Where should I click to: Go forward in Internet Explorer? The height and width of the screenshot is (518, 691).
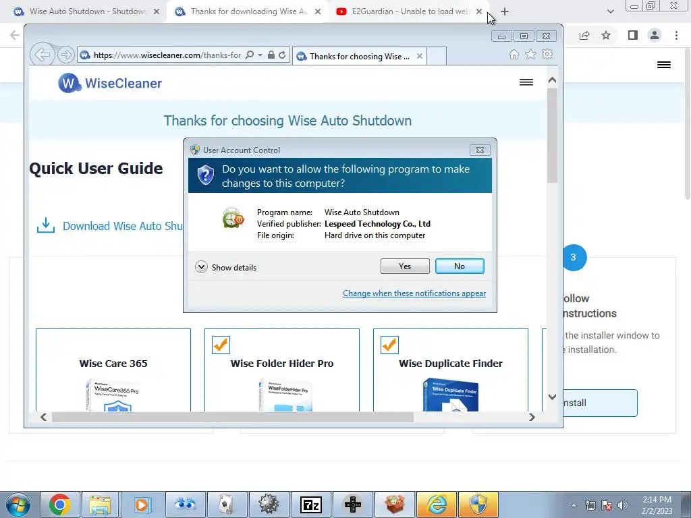pos(65,55)
